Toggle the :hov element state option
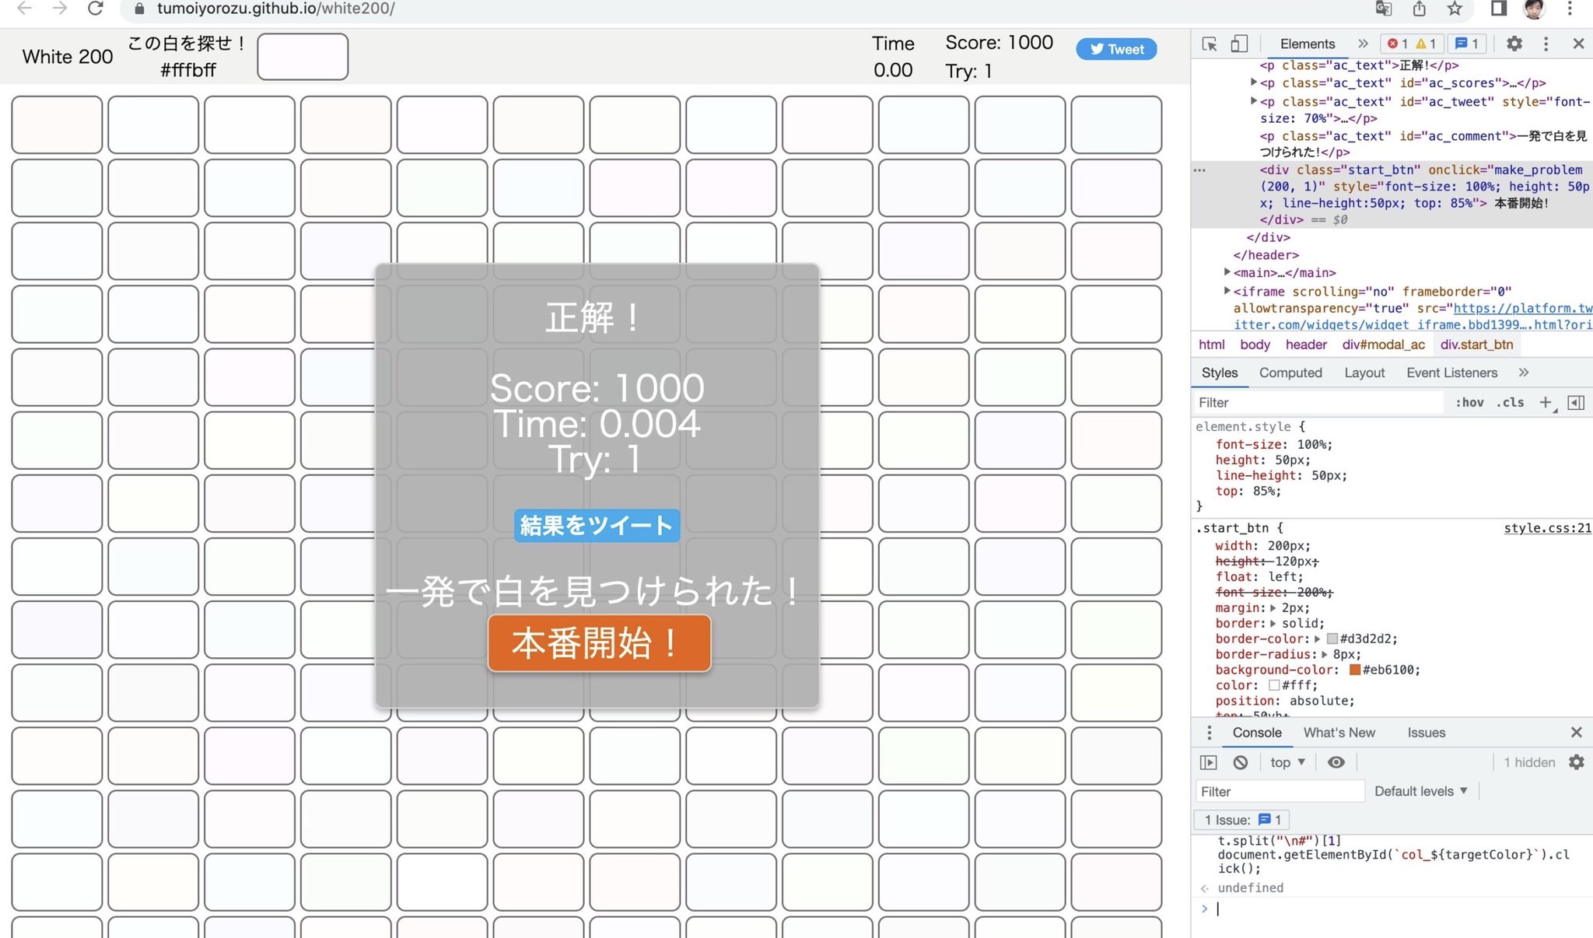This screenshot has height=938, width=1593. [x=1469, y=402]
